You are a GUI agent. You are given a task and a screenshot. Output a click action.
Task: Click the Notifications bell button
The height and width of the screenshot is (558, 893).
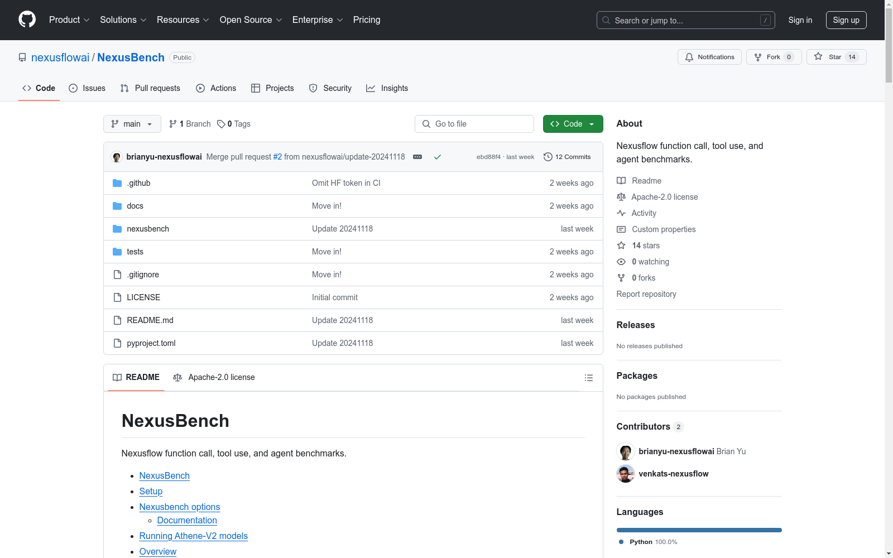(x=709, y=57)
